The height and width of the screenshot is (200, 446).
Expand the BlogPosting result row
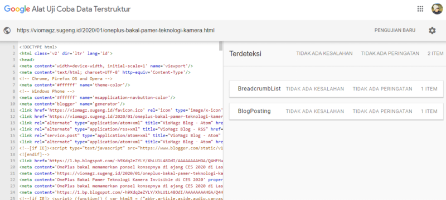(x=336, y=111)
